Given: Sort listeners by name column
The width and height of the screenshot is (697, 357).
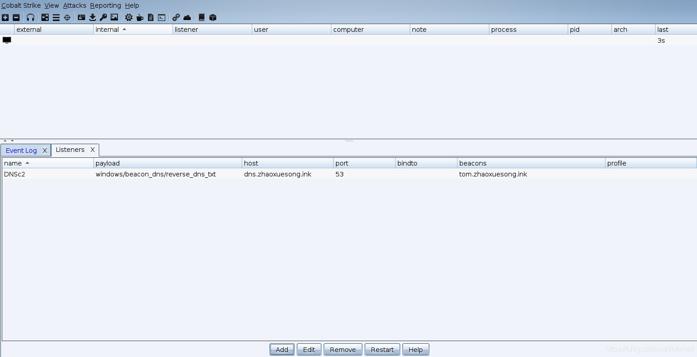Looking at the screenshot, I should (48, 163).
